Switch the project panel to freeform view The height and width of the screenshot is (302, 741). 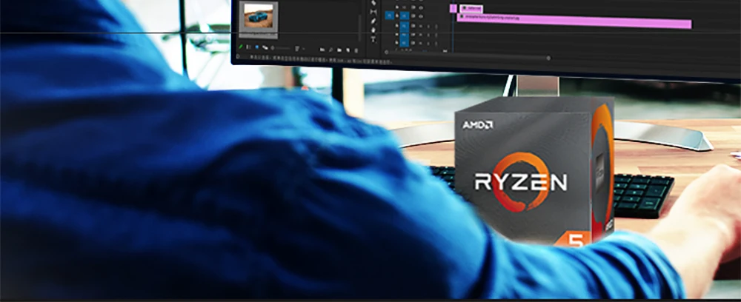pos(265,48)
